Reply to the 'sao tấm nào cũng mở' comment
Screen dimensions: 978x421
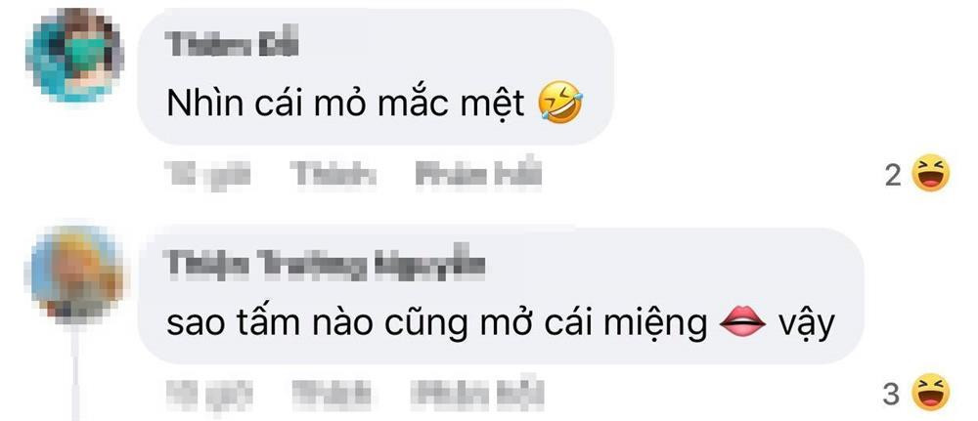(x=478, y=394)
